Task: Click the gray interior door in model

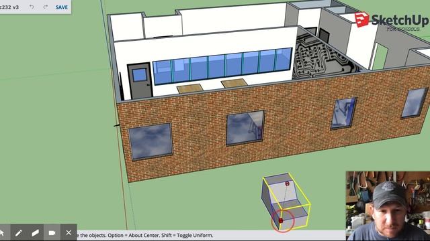Action: tap(140, 81)
